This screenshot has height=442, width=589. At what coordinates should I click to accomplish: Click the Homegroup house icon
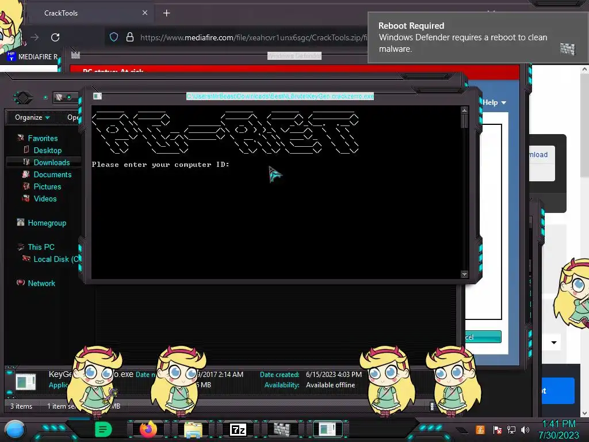coord(21,222)
